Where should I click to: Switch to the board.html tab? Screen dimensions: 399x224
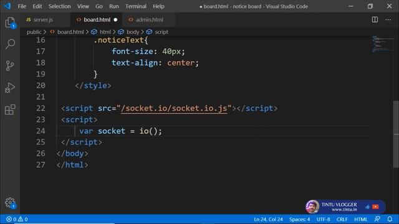[97, 19]
